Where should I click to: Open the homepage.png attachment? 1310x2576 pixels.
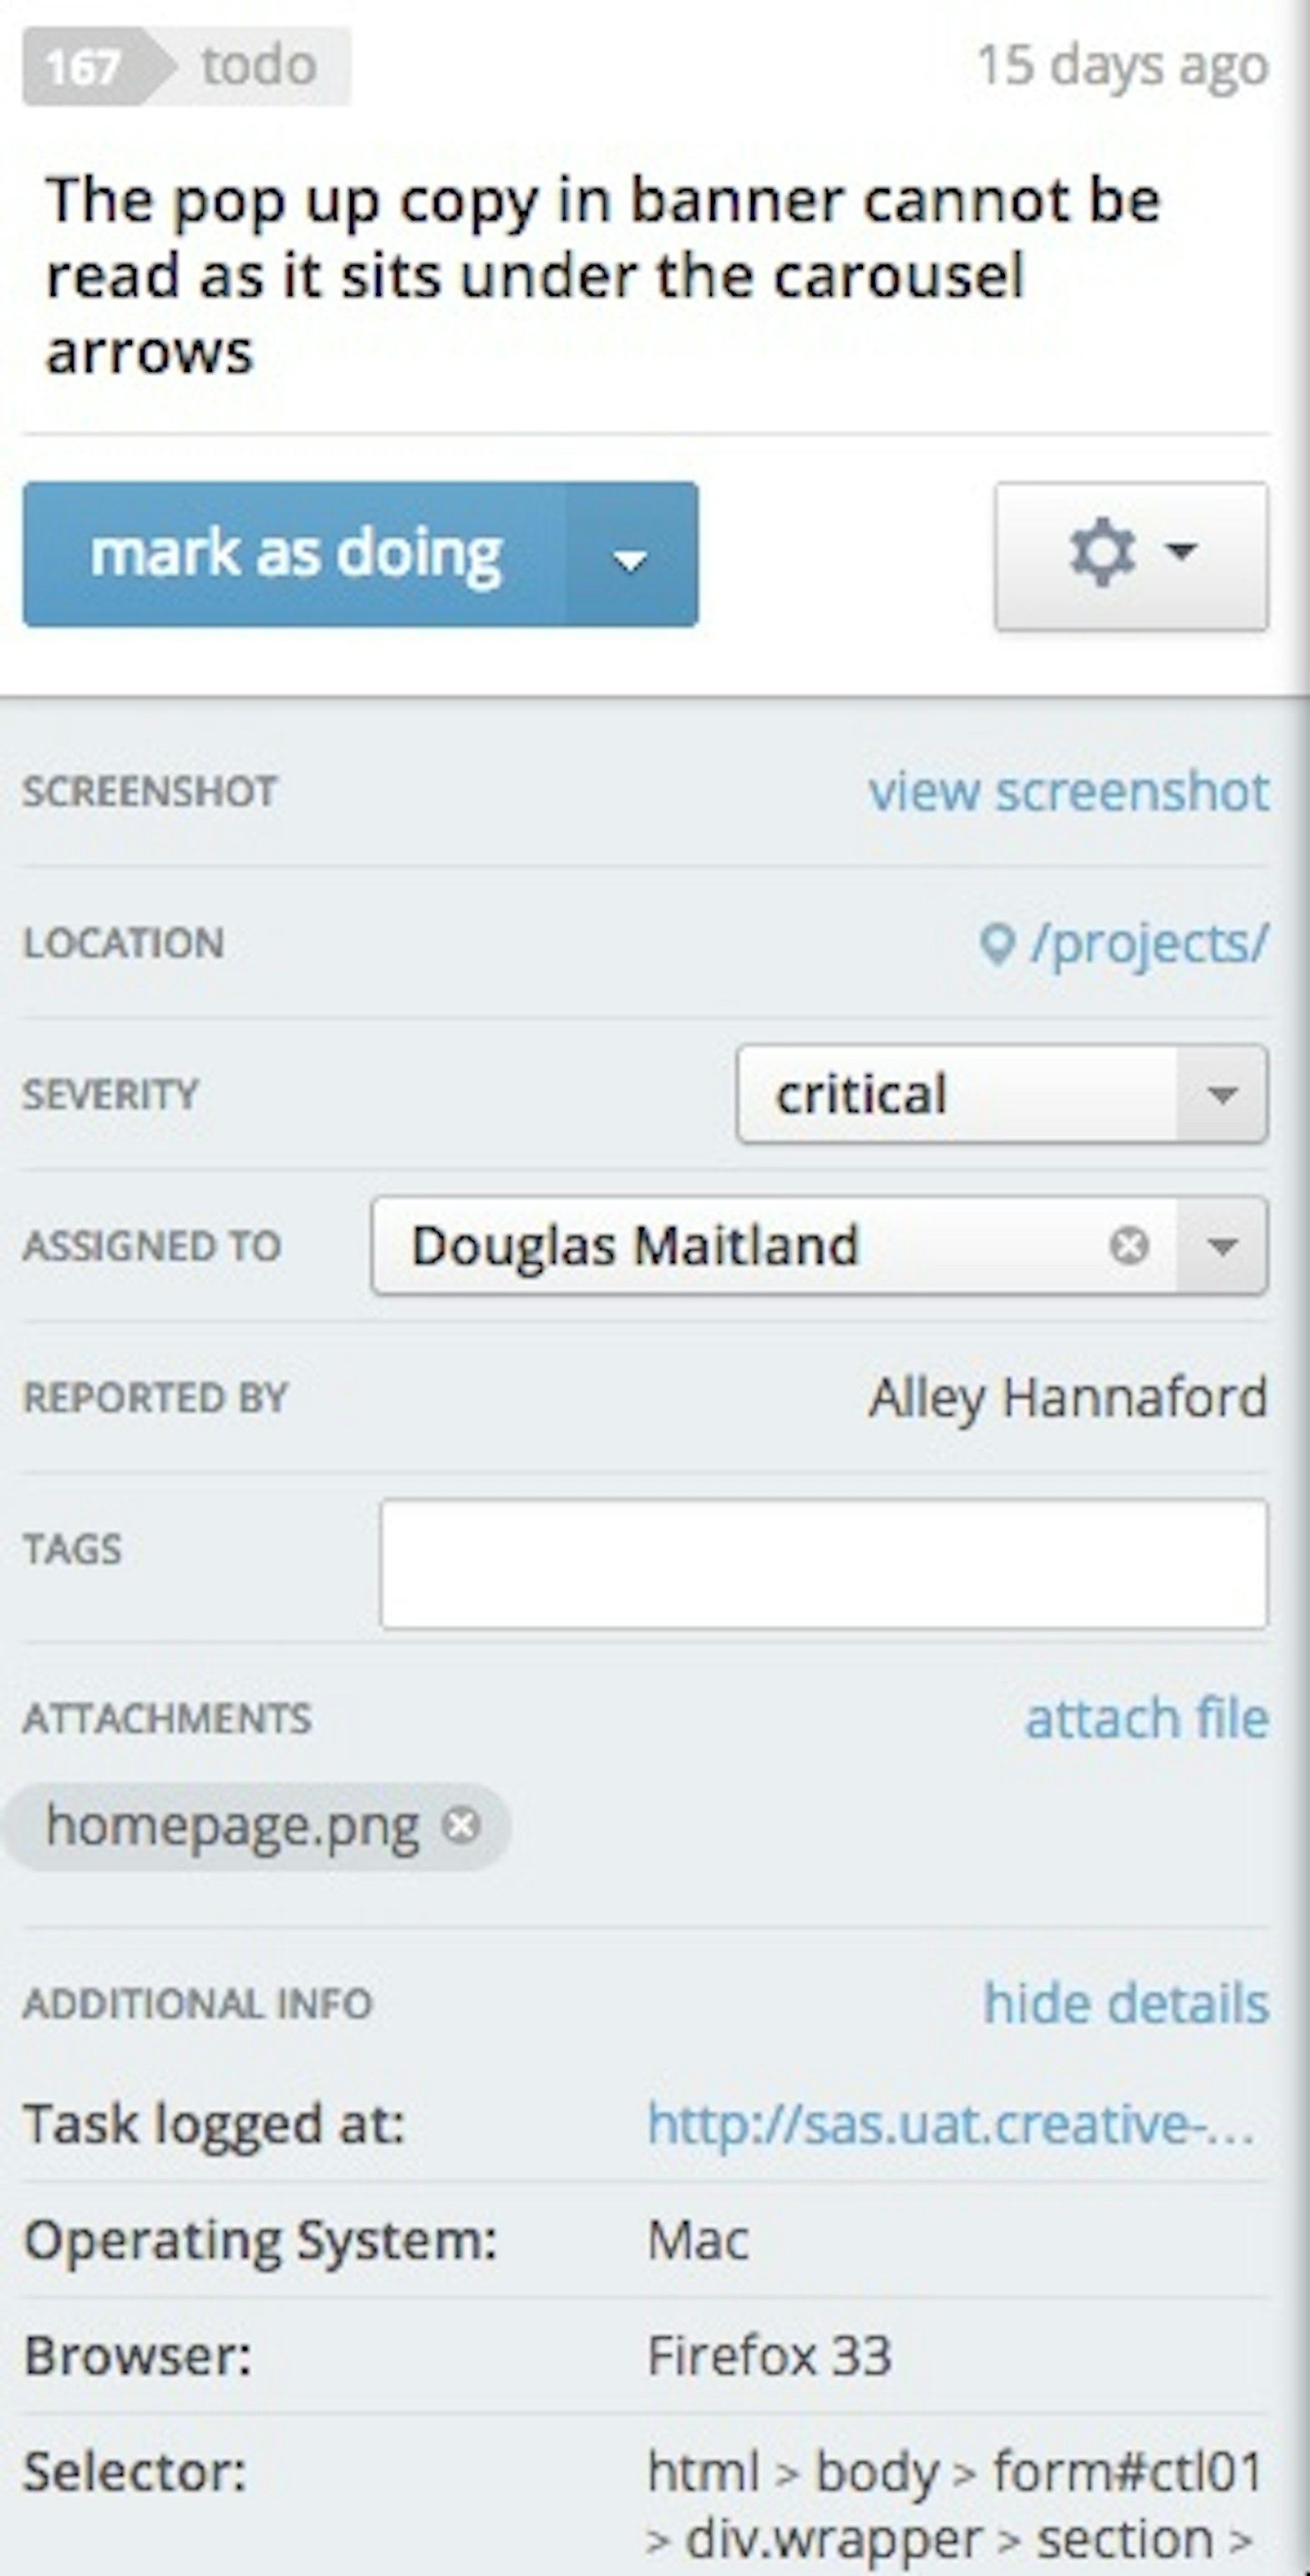click(x=231, y=1825)
